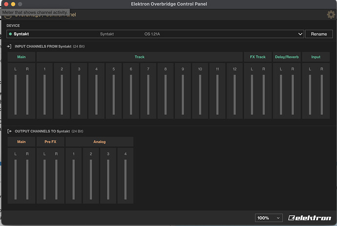This screenshot has width=337, height=226.
Task: Click input Main R channel meter
Action: click(27, 95)
